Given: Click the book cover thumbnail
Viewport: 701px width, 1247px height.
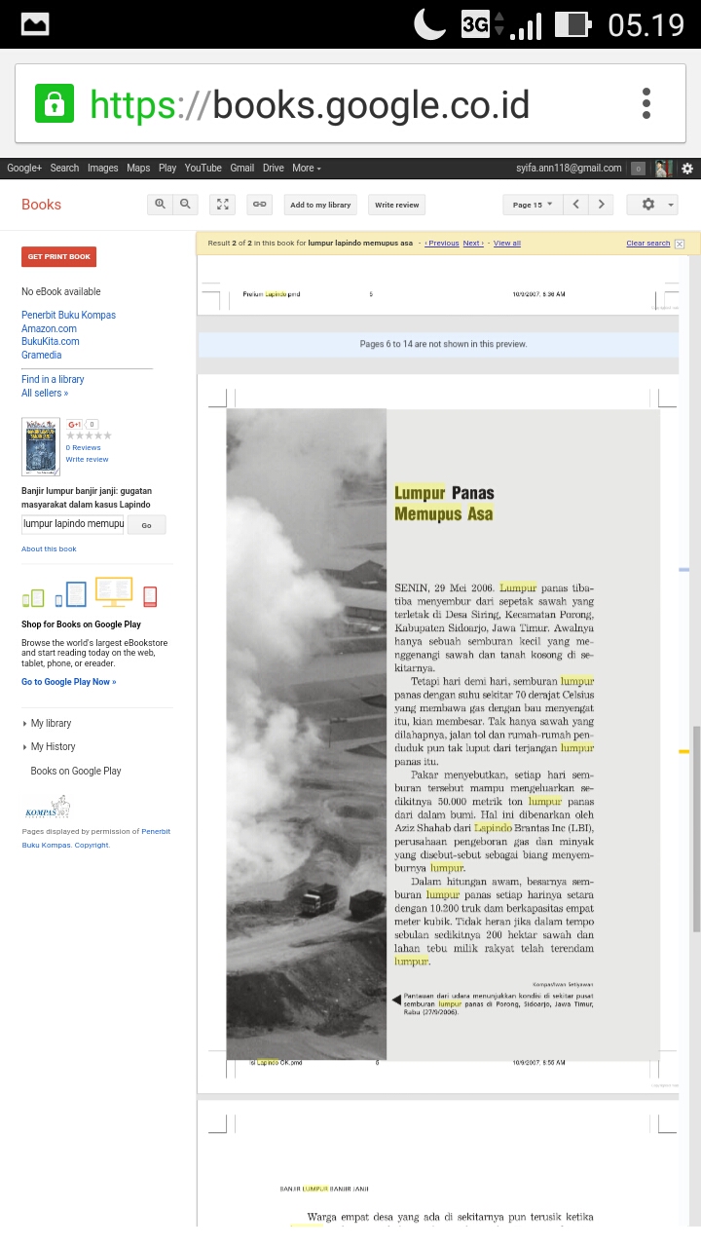Looking at the screenshot, I should click(40, 446).
